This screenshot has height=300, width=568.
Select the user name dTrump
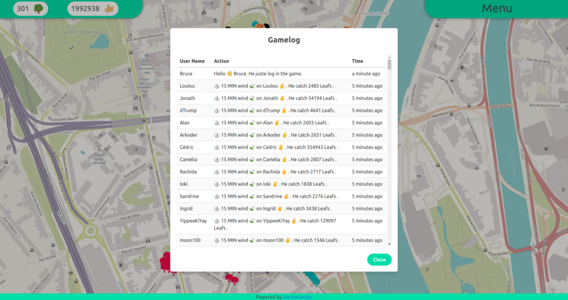188,110
